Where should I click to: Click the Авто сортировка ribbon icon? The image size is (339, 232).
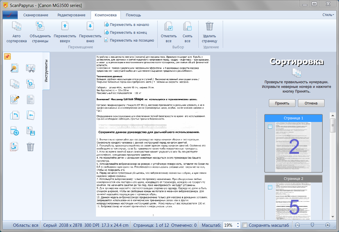[17, 27]
